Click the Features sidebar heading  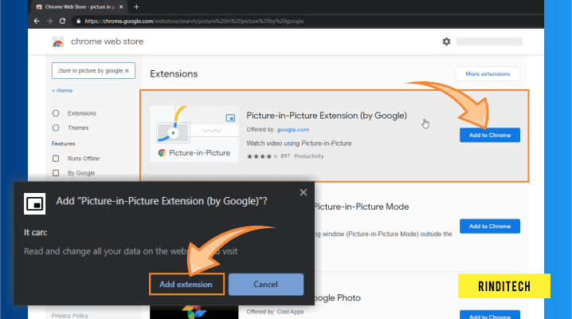pyautogui.click(x=64, y=144)
